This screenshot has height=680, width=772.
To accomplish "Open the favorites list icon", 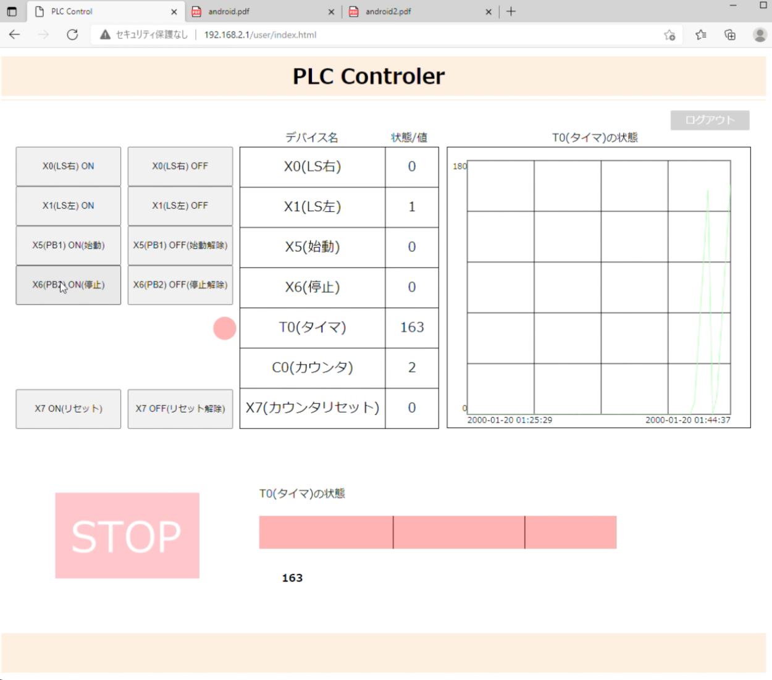I will 701,35.
